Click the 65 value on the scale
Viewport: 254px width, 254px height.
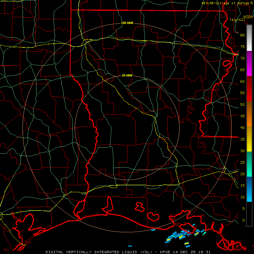(x=242, y=70)
